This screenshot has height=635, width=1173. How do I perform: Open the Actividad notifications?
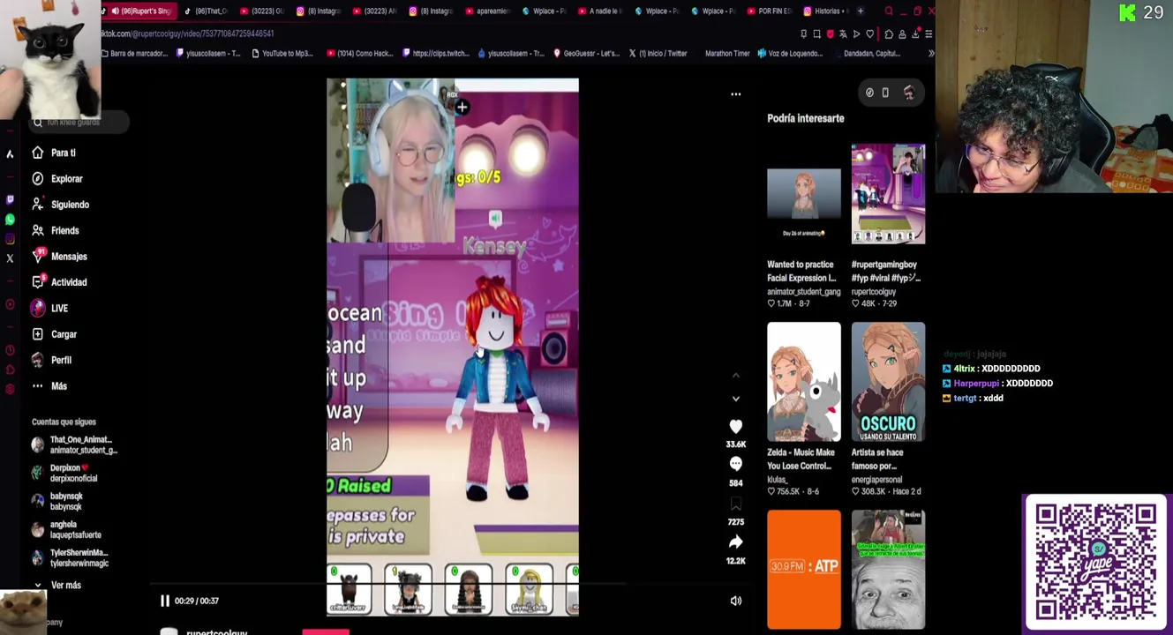59,282
